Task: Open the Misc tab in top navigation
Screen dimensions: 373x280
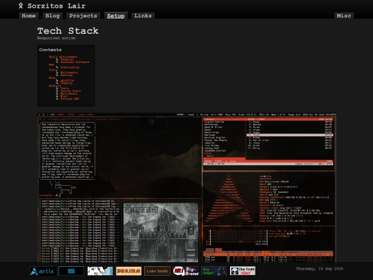Action: tap(344, 16)
